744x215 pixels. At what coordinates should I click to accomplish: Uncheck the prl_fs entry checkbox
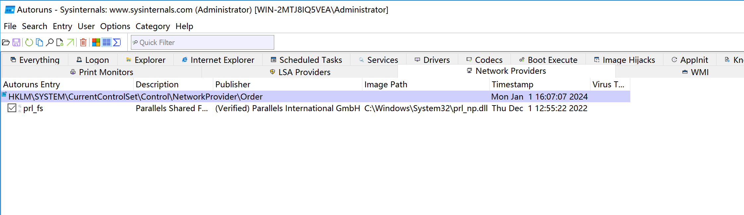(12, 108)
